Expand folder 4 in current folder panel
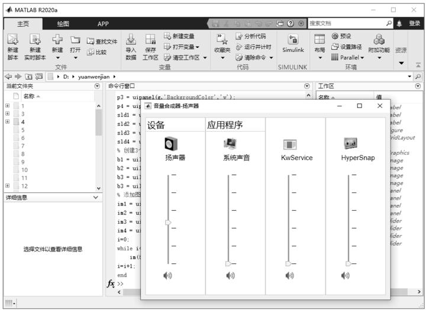The height and width of the screenshot is (310, 426). [7, 122]
